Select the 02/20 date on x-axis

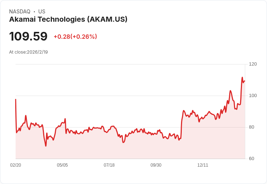[x=16, y=165]
